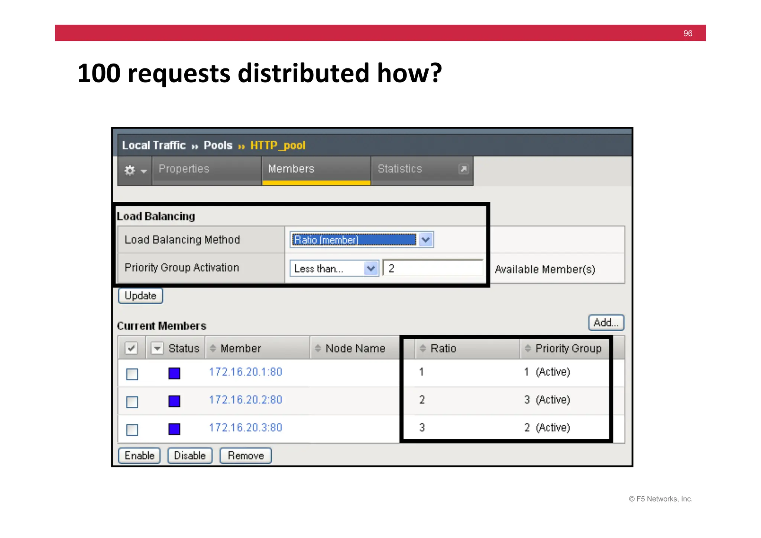
Task: Sort by the Priority Group column arrows
Action: (x=528, y=348)
